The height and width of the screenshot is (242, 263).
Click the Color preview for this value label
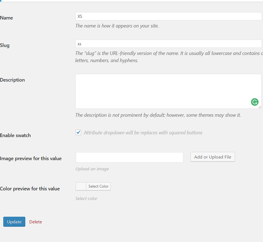click(x=30, y=189)
